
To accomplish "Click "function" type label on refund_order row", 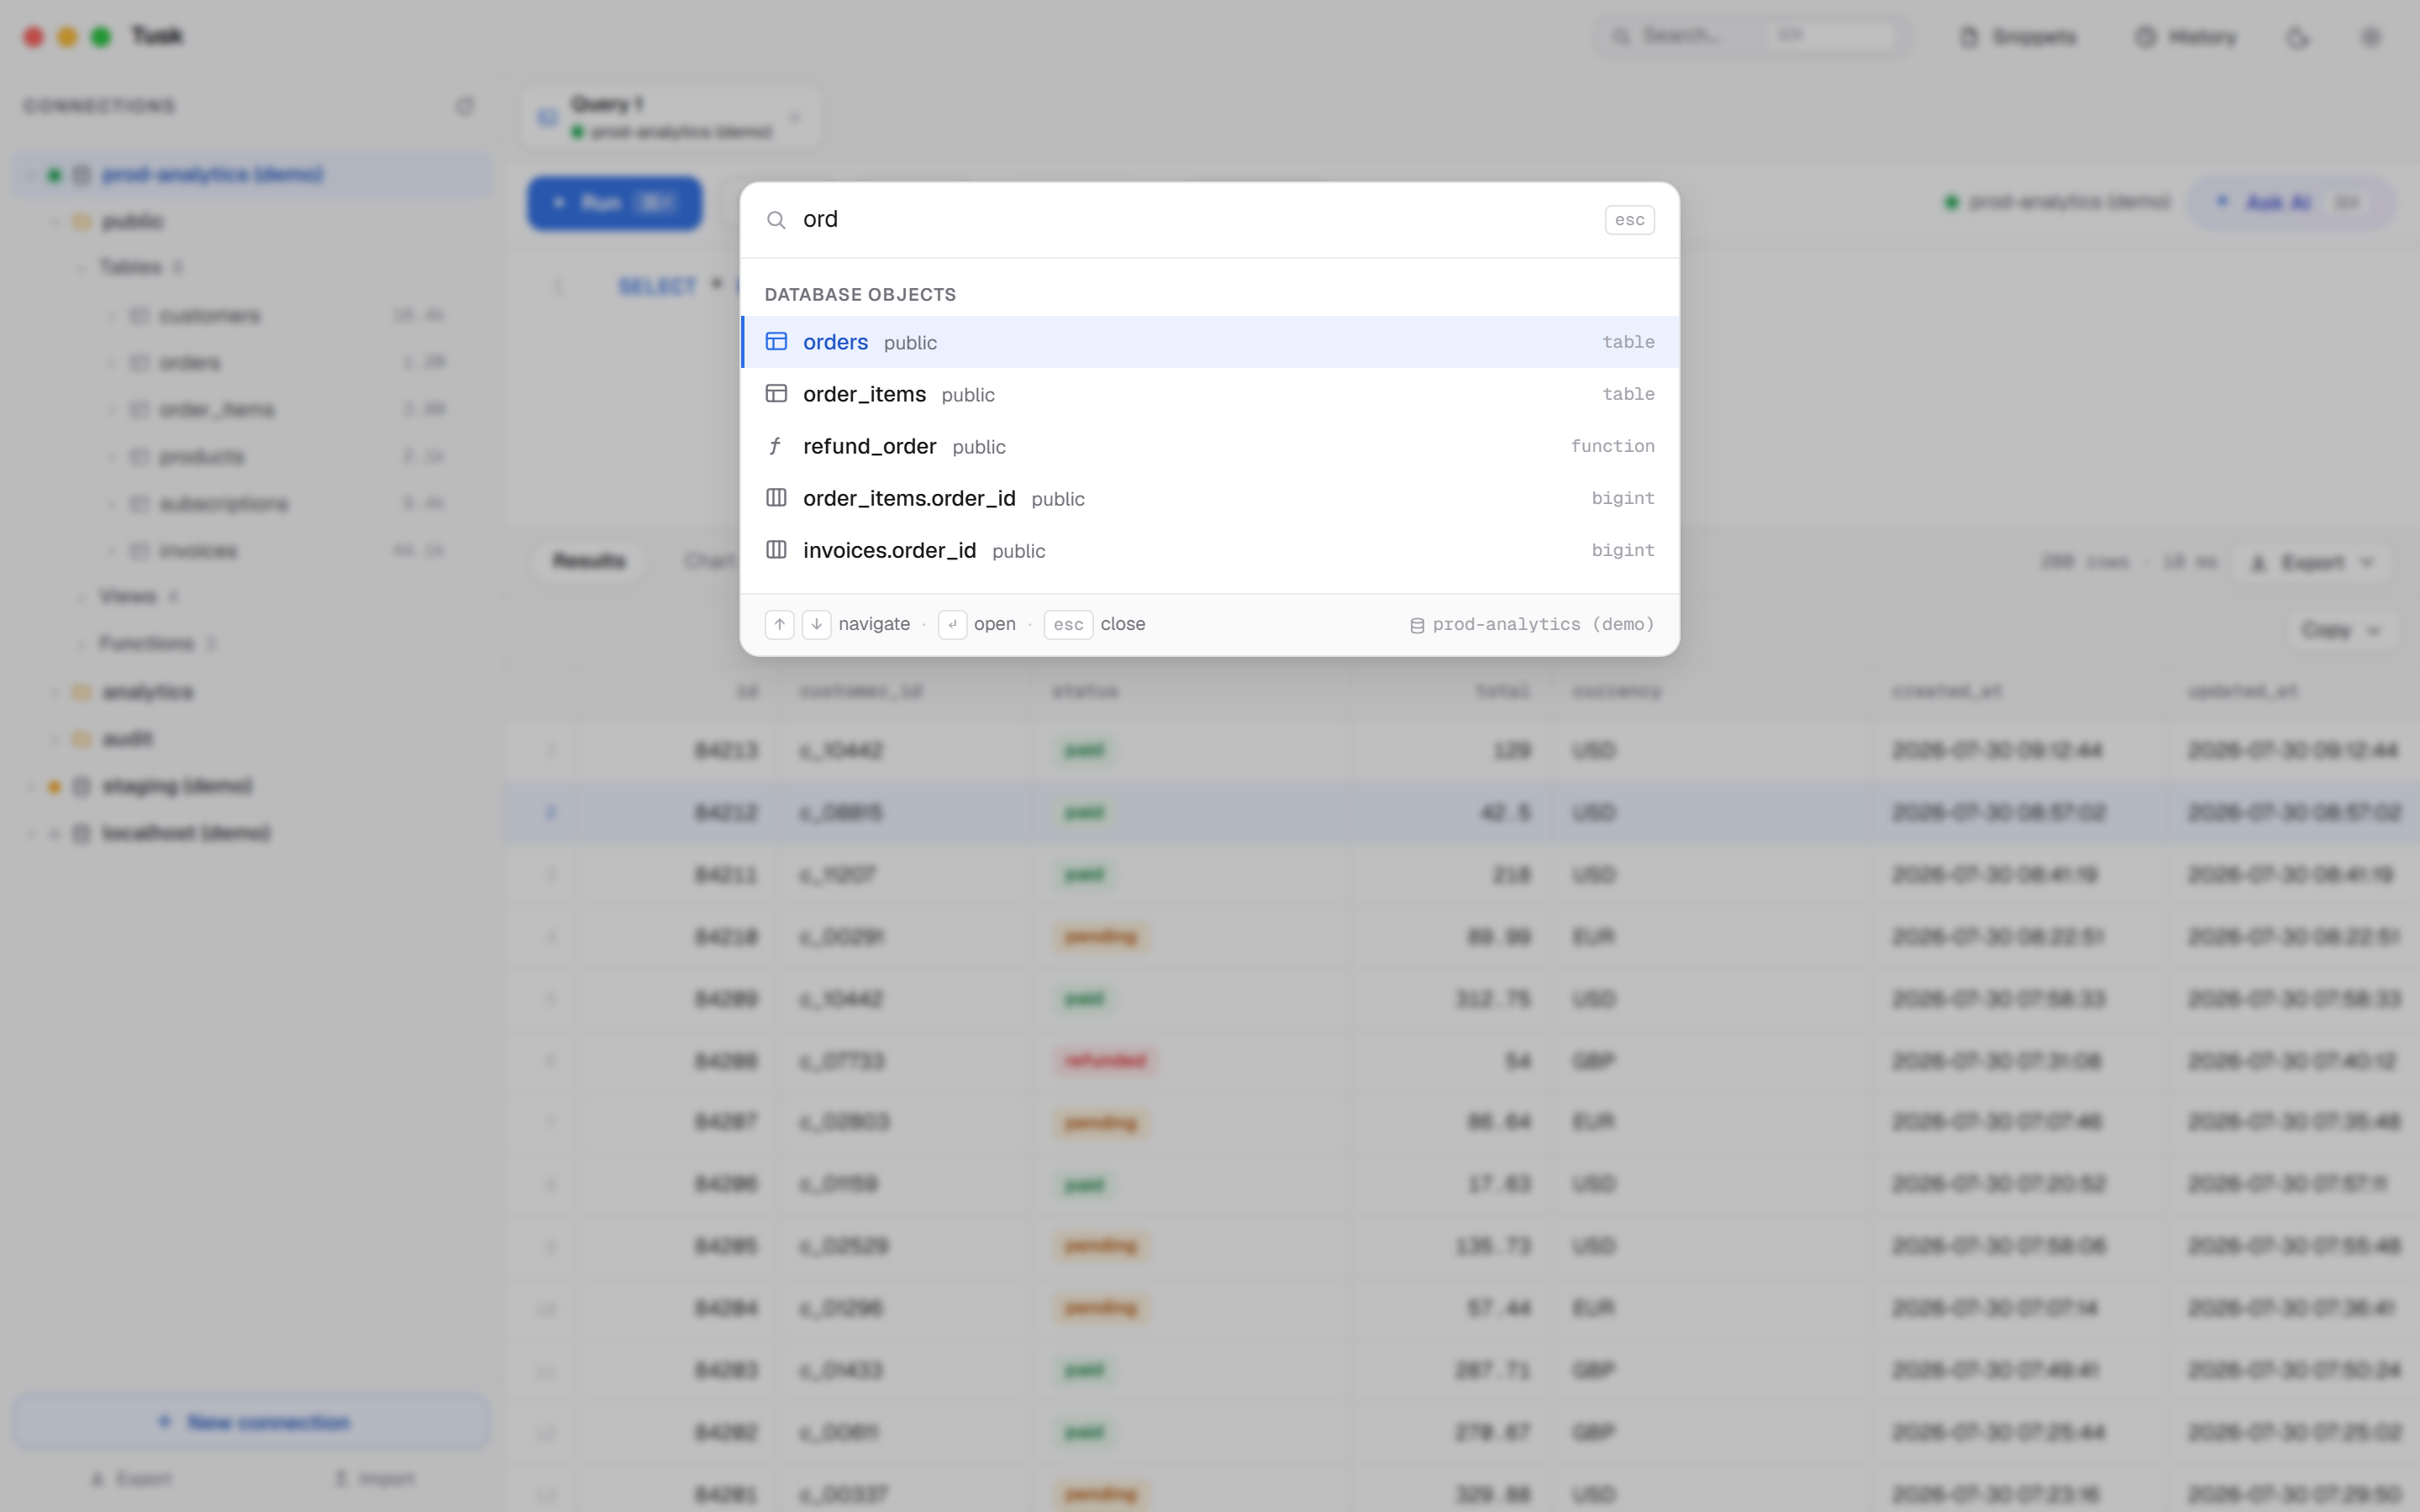I will pos(1612,446).
